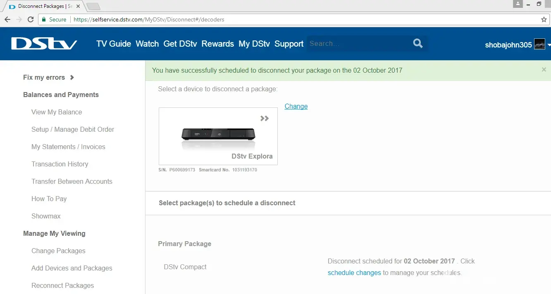Open the Support menu item
This screenshot has height=294, width=551.
[289, 44]
